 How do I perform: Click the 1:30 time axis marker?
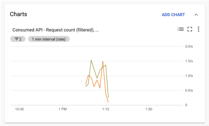click(x=149, y=109)
